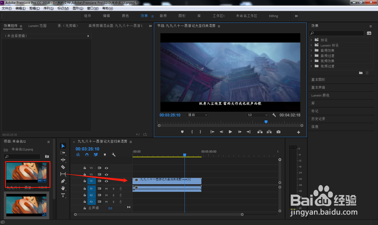Open the 帮助 menu
This screenshot has width=378, height=225.
pyautogui.click(x=108, y=8)
